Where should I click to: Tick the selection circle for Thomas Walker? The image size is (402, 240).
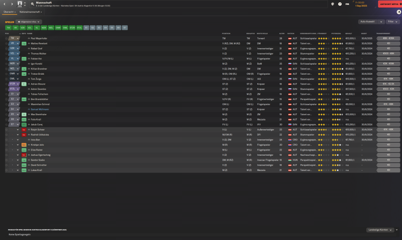point(6,53)
